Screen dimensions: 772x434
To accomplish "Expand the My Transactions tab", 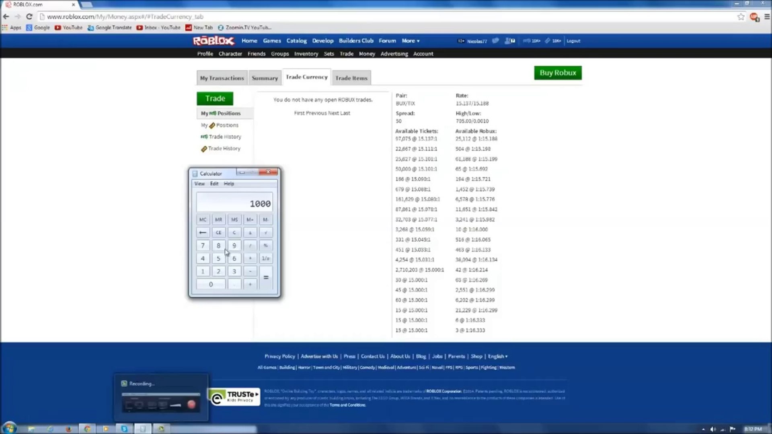I will 222,78.
